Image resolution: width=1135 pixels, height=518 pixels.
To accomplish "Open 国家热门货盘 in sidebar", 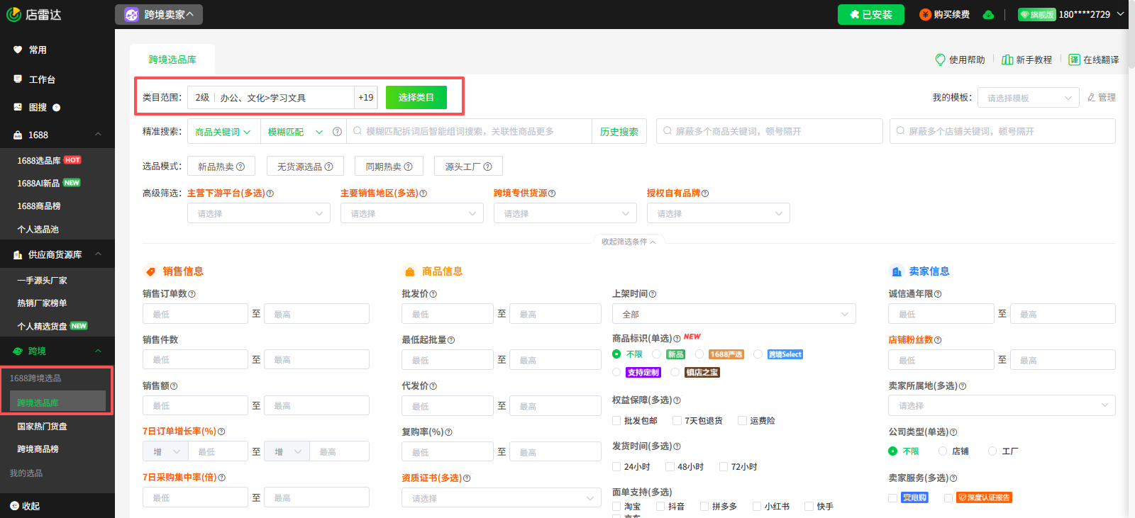I will coord(43,427).
